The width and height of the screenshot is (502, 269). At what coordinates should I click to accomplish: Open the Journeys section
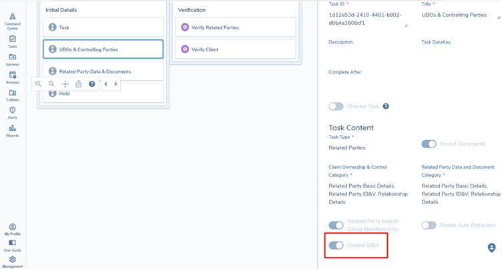click(12, 59)
